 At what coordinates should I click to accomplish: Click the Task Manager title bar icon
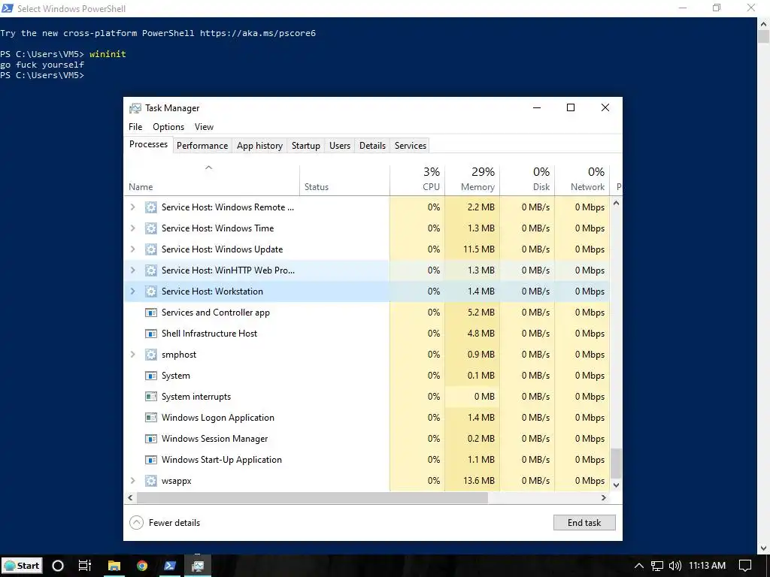135,108
